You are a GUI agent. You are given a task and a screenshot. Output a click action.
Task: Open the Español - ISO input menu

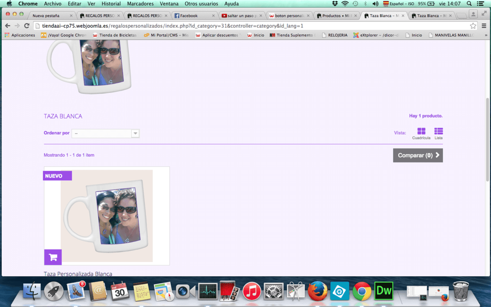398,4
